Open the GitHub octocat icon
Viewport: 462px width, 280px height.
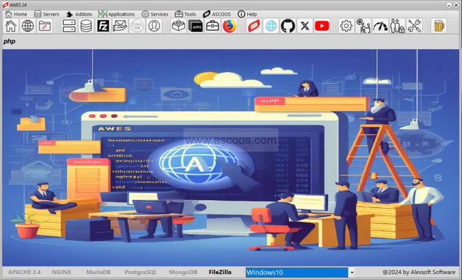click(288, 26)
